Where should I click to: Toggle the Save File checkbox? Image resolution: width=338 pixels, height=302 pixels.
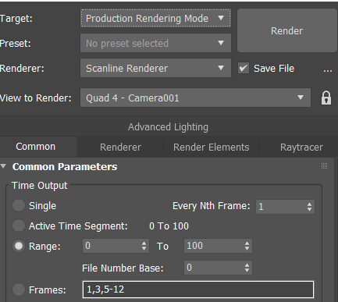pyautogui.click(x=244, y=69)
